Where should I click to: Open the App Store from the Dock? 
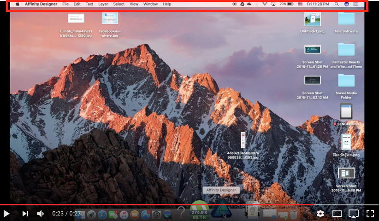pyautogui.click(x=146, y=215)
